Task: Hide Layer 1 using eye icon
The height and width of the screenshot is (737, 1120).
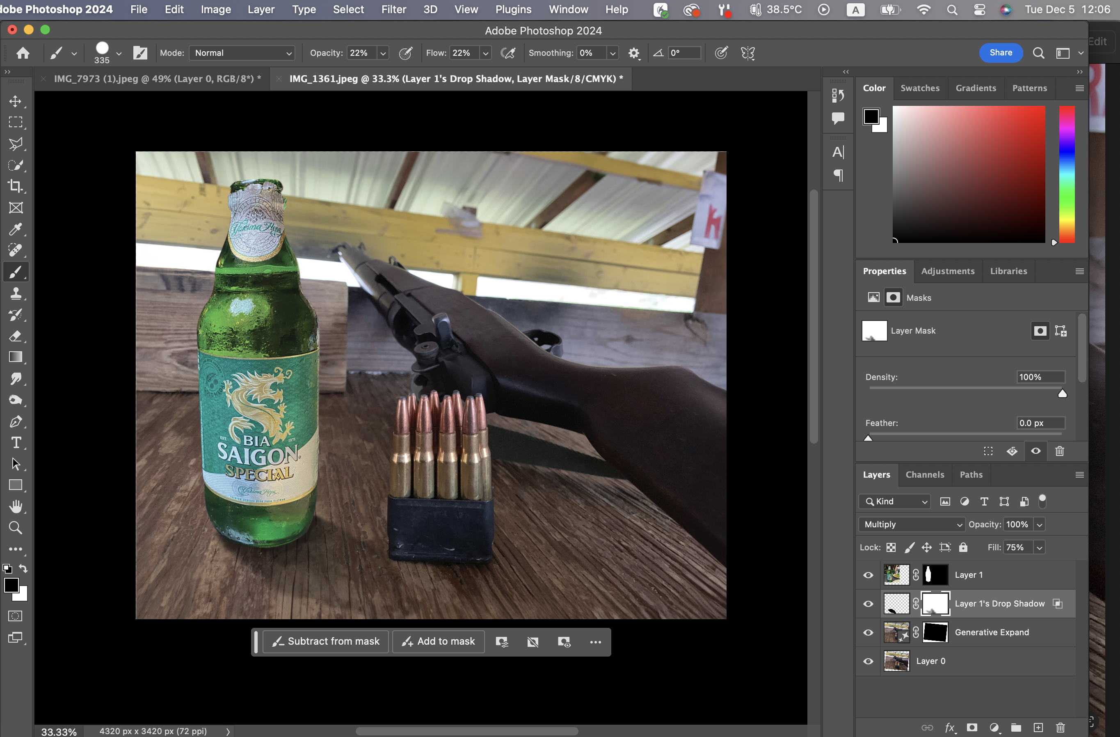Action: 868,574
